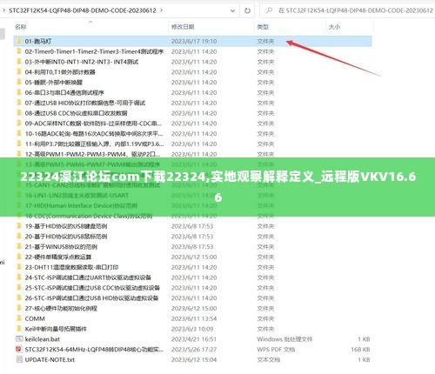Screen dimensions: 435x374
Task: Click '1 KB' size of keilclean.bat
Action: pos(364,339)
